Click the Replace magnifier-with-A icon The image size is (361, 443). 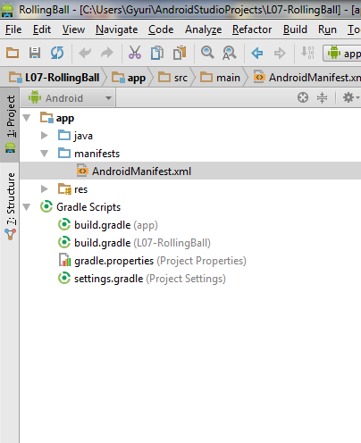pos(230,54)
